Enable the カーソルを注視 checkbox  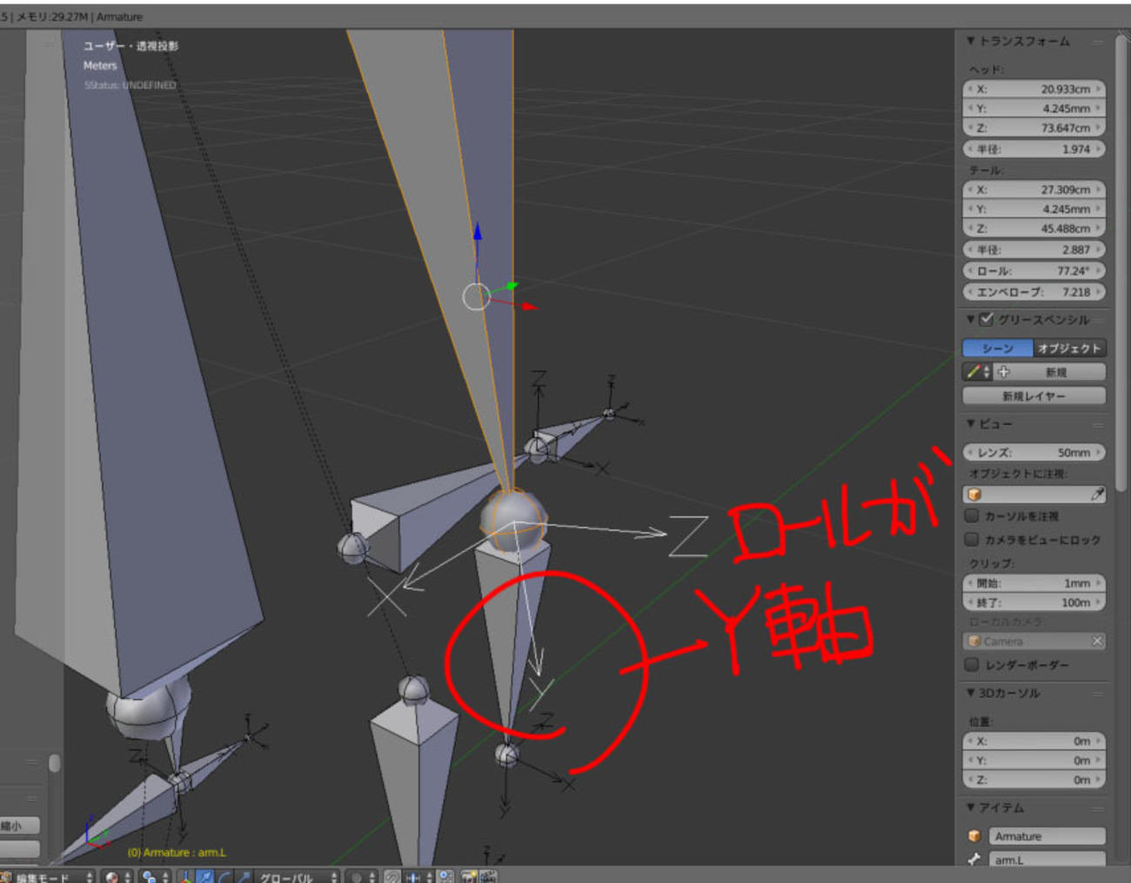[972, 516]
